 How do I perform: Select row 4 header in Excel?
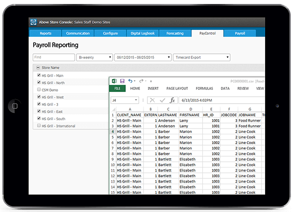pos(113,131)
